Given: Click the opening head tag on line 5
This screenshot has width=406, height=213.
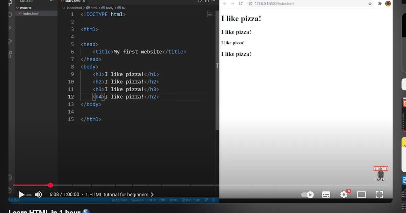Looking at the screenshot, I should [x=89, y=44].
